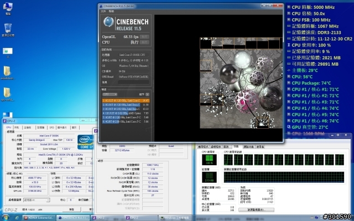
Task: Open the Services tab in Task Manager
Action: (x=226, y=147)
